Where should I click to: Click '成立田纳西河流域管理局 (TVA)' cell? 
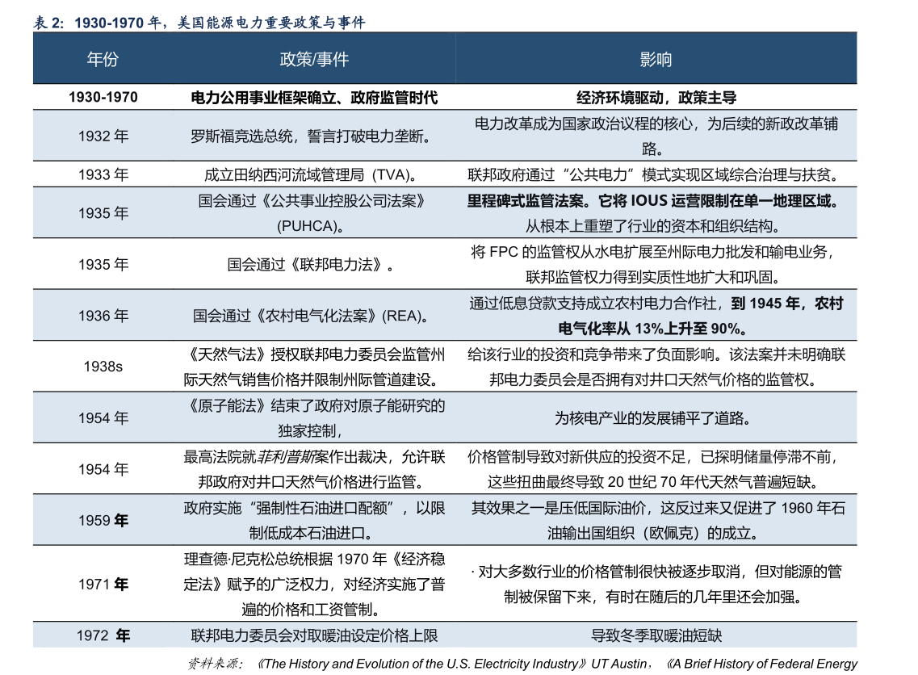coord(314,174)
